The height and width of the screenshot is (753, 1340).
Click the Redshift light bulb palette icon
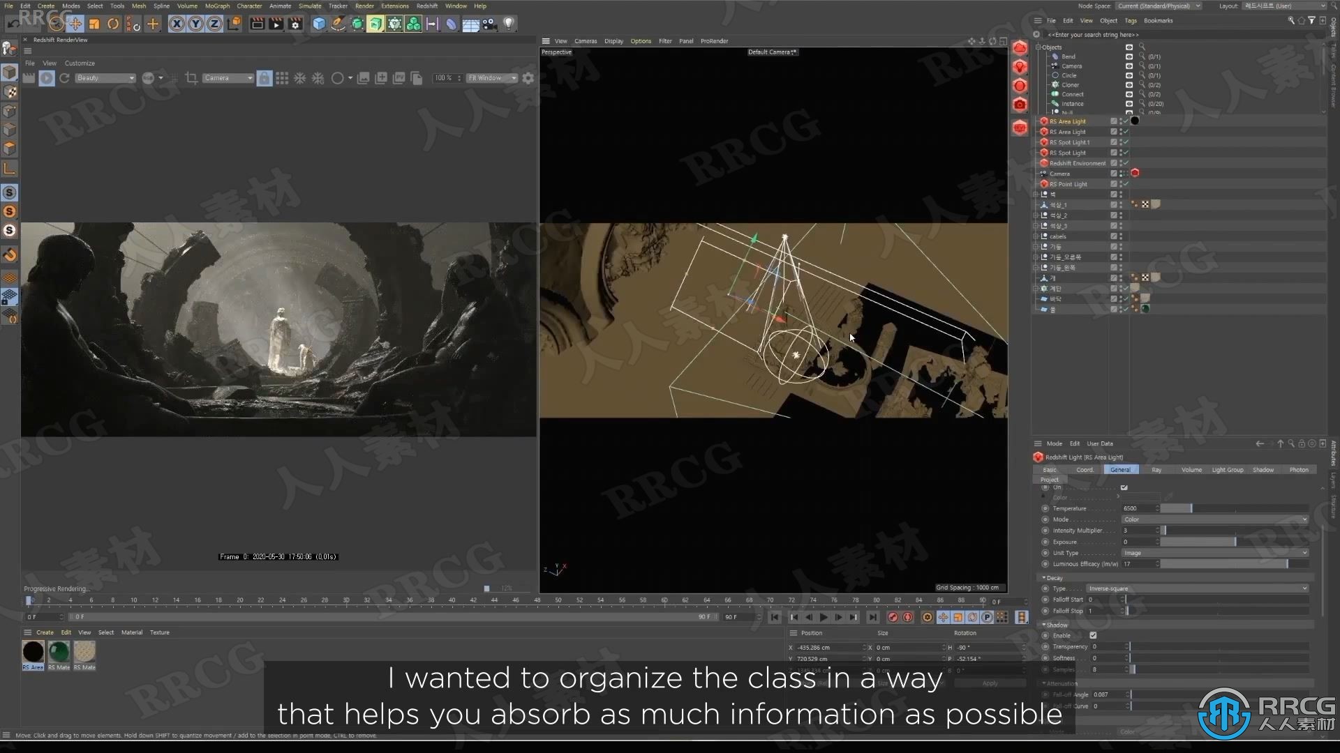pyautogui.click(x=1020, y=67)
